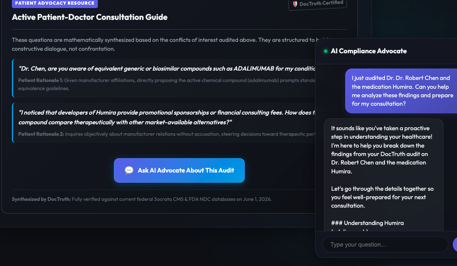
Task: Select the Humira promotional sponsorships question card
Action: pos(164,123)
